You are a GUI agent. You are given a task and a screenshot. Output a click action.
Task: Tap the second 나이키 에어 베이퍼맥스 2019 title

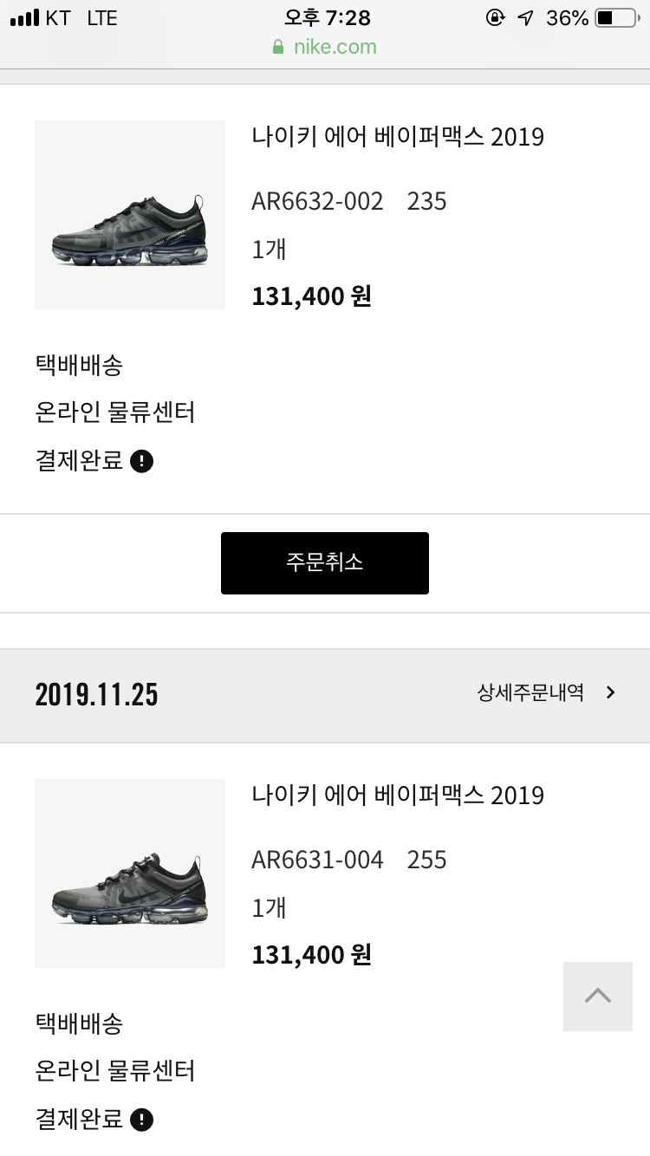pos(398,796)
